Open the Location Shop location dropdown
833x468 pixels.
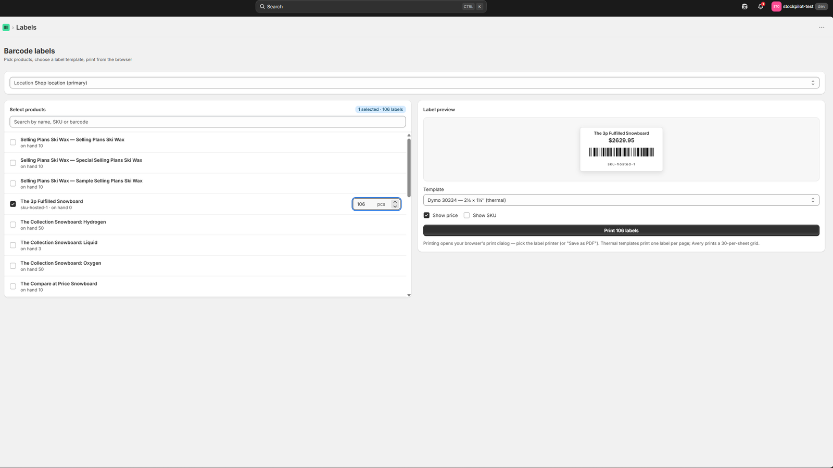pyautogui.click(x=414, y=83)
